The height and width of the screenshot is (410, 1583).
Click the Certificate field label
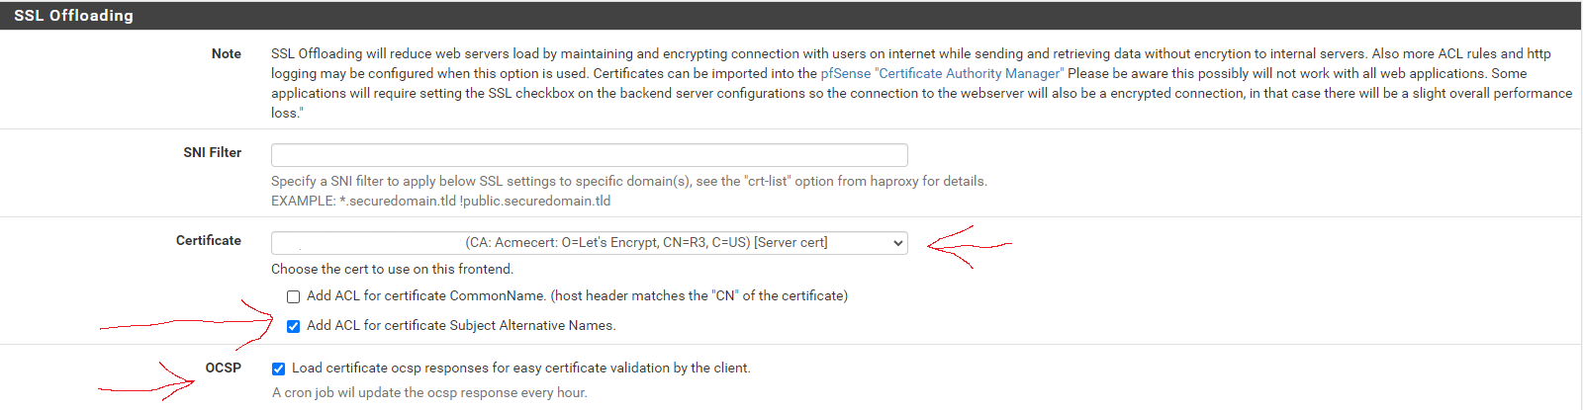(208, 240)
